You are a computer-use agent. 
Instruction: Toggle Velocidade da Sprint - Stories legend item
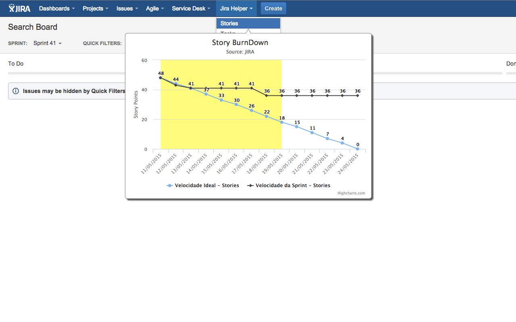[289, 186]
